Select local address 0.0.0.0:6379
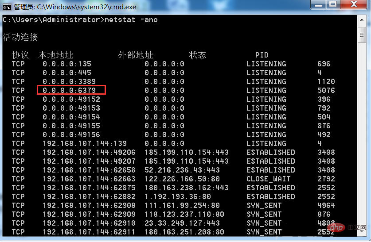The width and height of the screenshot is (371, 242). click(69, 90)
